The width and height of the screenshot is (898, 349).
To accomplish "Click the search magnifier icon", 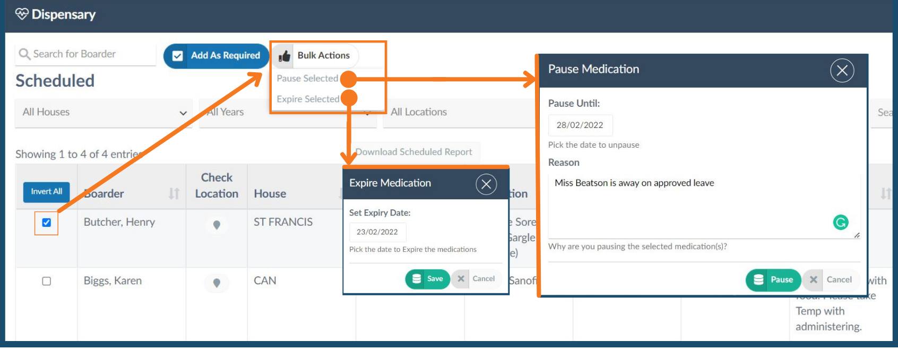I will [24, 54].
